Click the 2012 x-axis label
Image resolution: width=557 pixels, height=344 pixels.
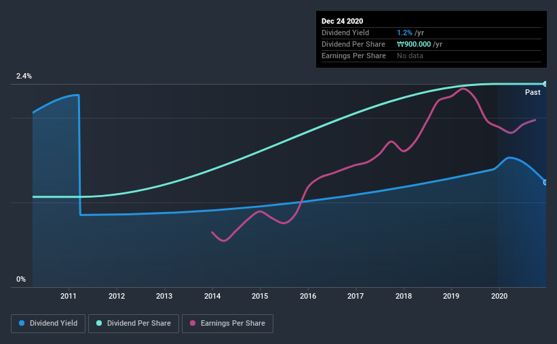pos(117,296)
